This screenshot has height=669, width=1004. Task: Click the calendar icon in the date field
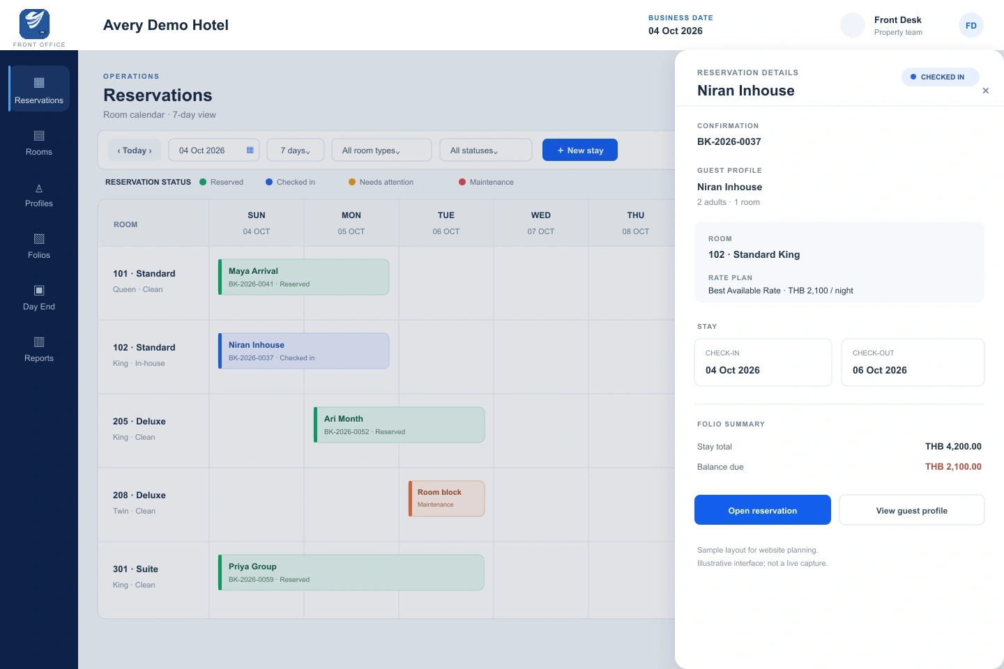(x=250, y=150)
